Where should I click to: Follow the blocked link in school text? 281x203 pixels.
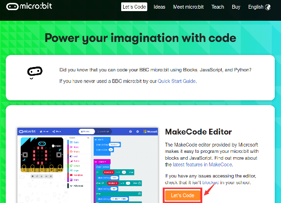211,182
